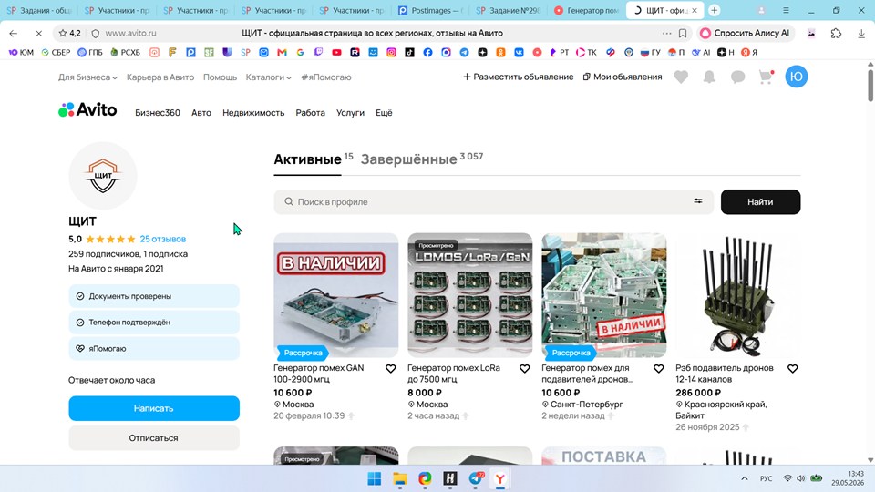
Task: Open Мои объявления link
Action: (623, 77)
